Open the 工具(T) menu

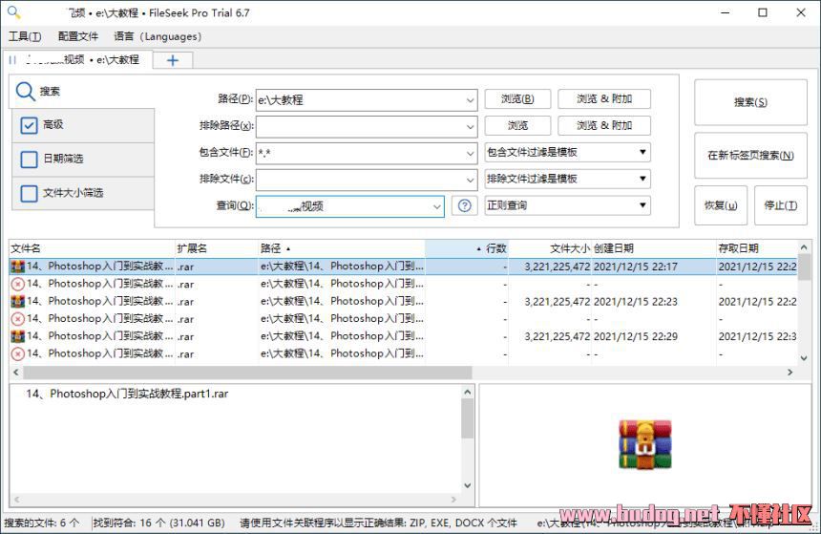(x=25, y=36)
